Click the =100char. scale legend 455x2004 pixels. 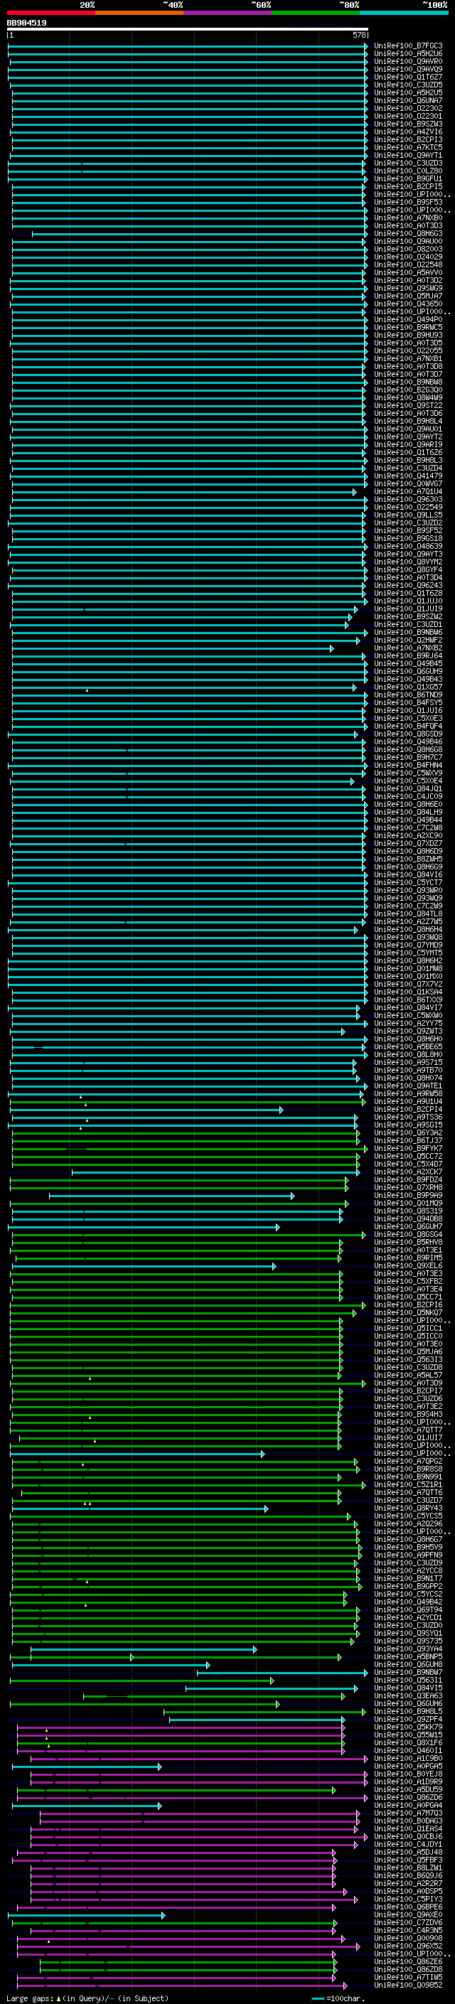[x=338, y=1998]
